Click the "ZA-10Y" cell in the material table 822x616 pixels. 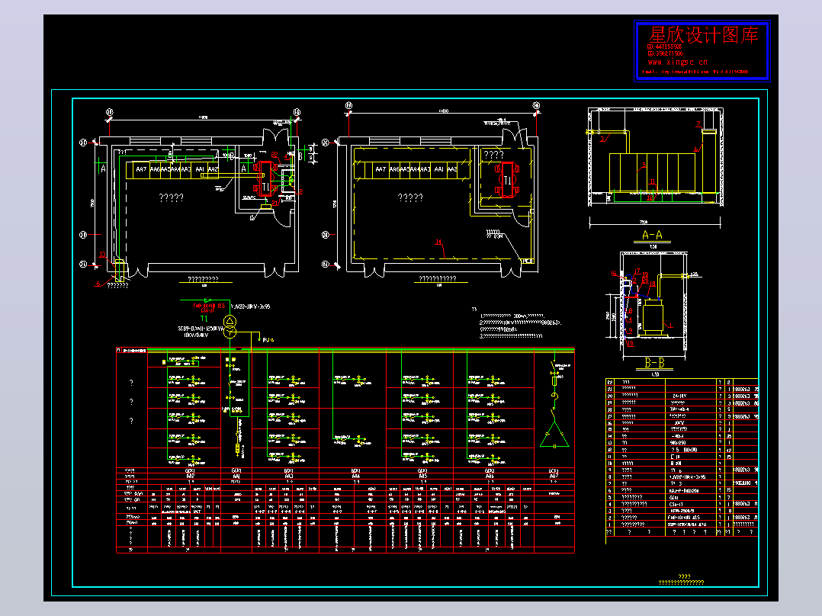[679, 396]
